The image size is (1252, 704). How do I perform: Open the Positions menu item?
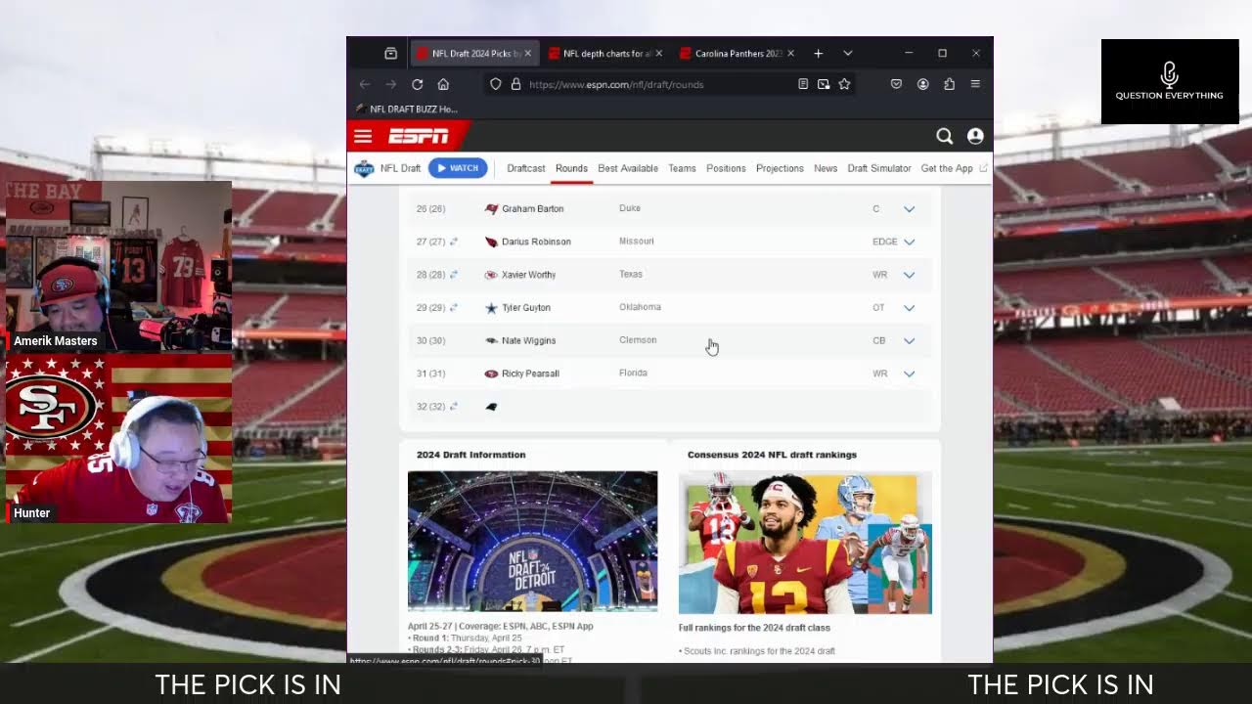tap(726, 168)
